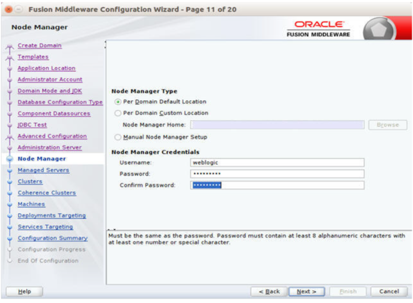Click the Node Manager Credentials heading
The height and width of the screenshot is (303, 413).
click(x=155, y=152)
